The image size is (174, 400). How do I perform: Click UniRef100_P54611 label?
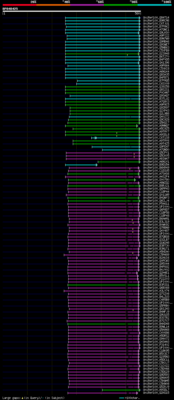(156, 204)
